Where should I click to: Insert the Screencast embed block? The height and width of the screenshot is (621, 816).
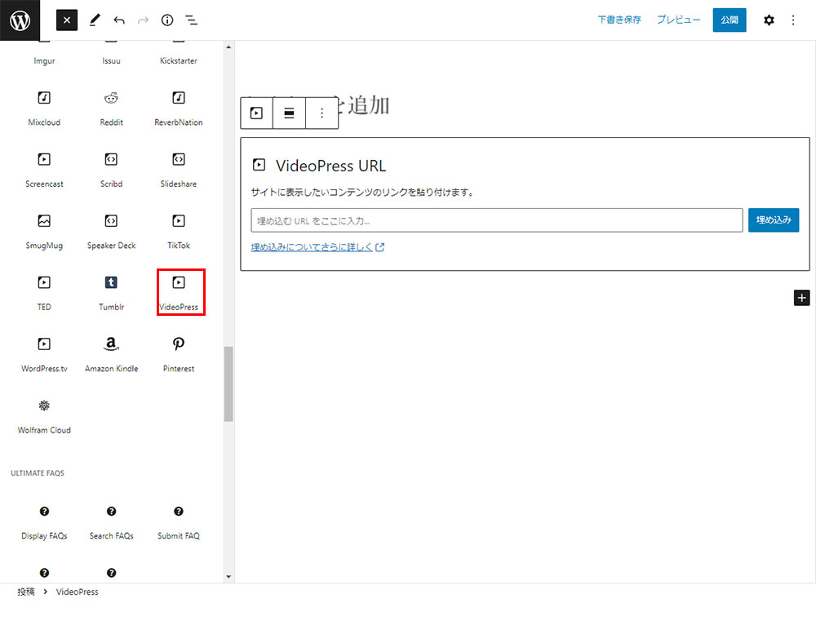click(44, 170)
